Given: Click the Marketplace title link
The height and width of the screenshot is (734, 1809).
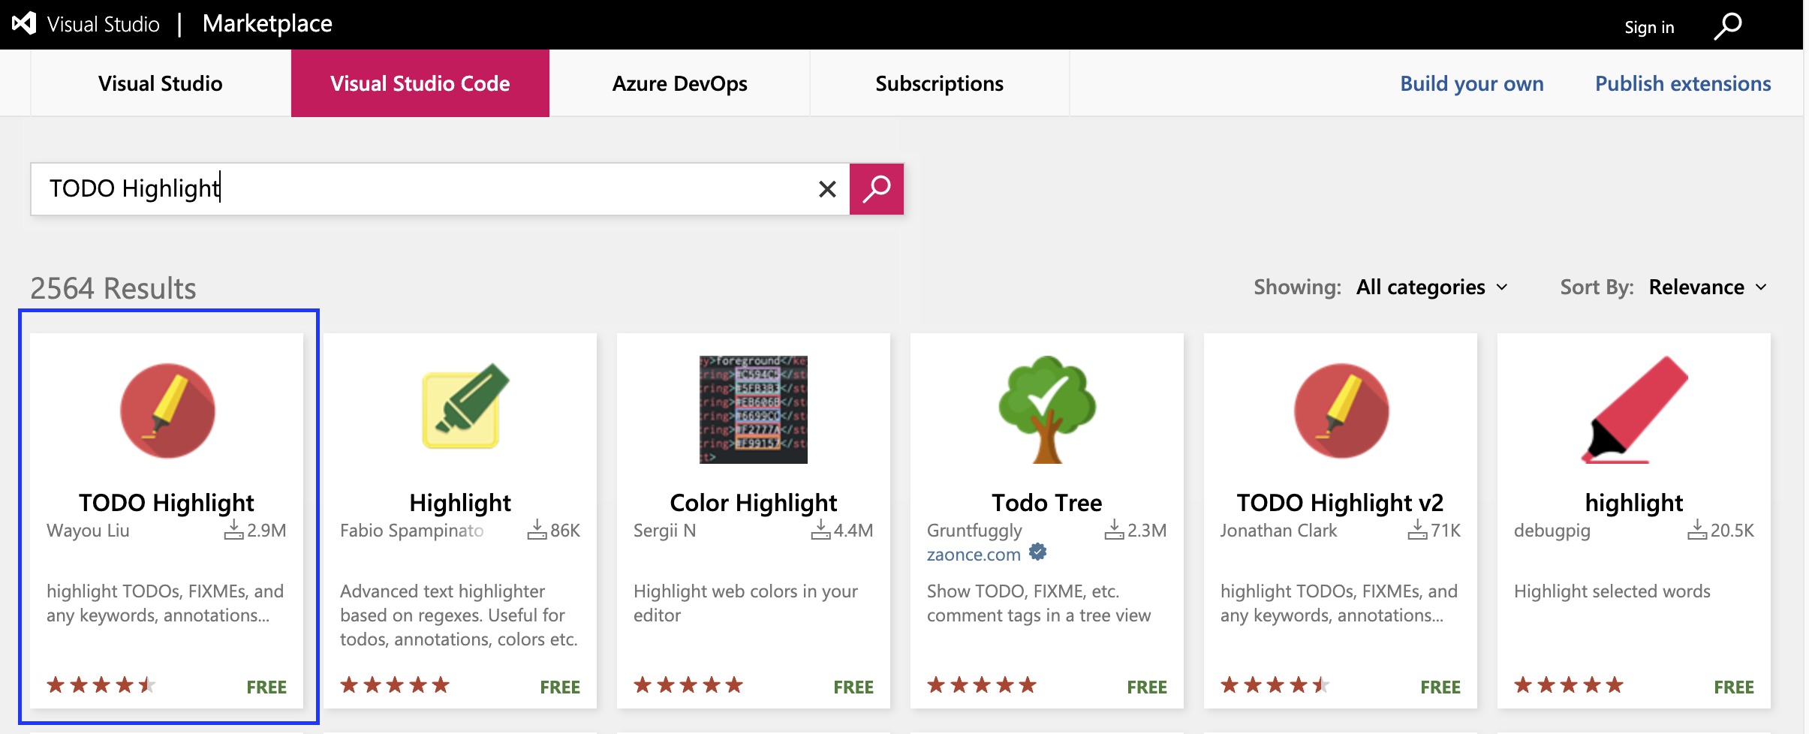Looking at the screenshot, I should 267,24.
